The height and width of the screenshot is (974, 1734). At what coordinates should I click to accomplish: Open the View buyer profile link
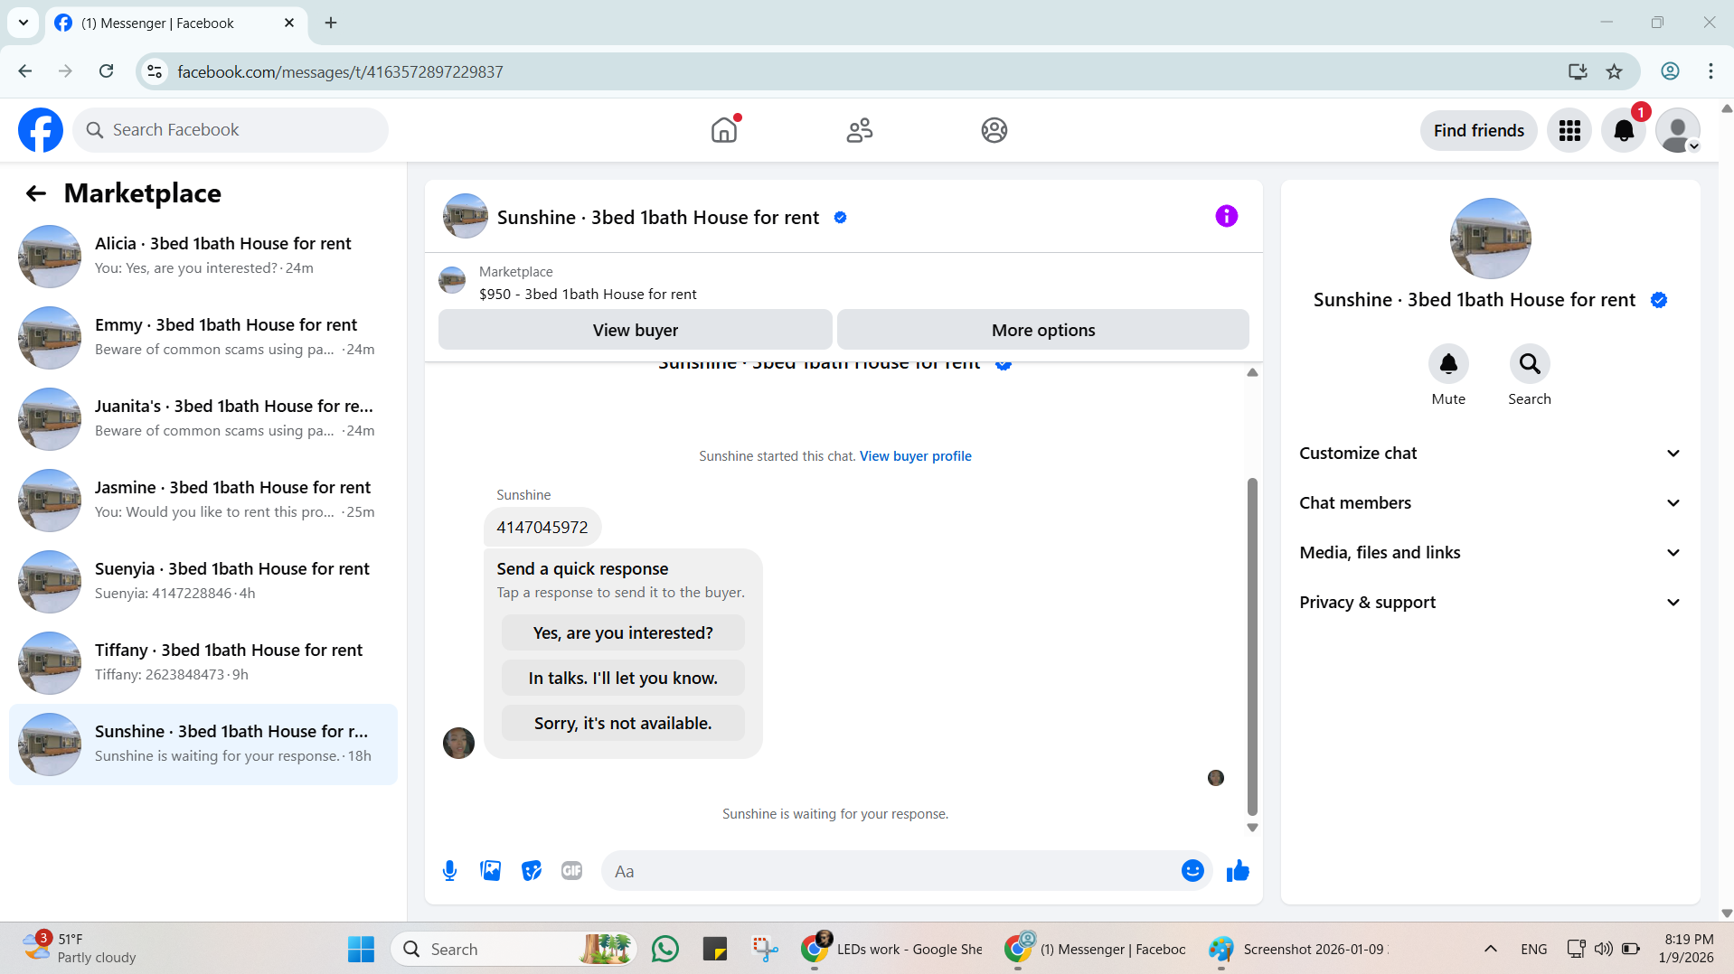click(915, 456)
